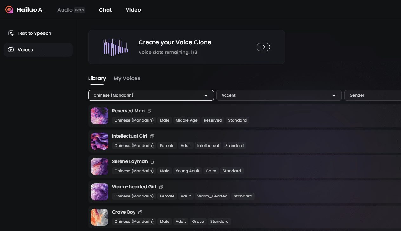401x231 pixels.
Task: Click the Create your Voice Clone heading
Action: pyautogui.click(x=175, y=42)
